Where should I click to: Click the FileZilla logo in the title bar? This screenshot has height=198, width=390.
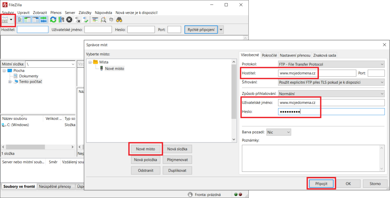click(x=5, y=5)
